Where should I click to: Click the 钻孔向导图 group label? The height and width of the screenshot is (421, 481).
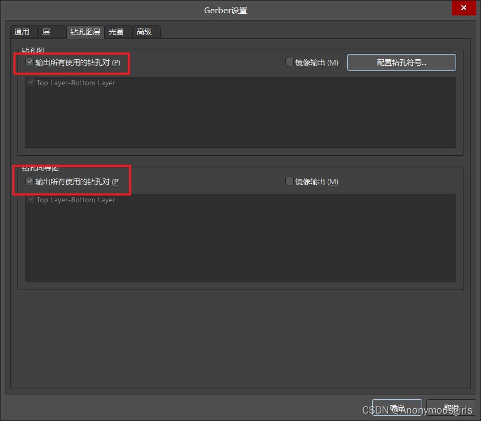coord(40,168)
